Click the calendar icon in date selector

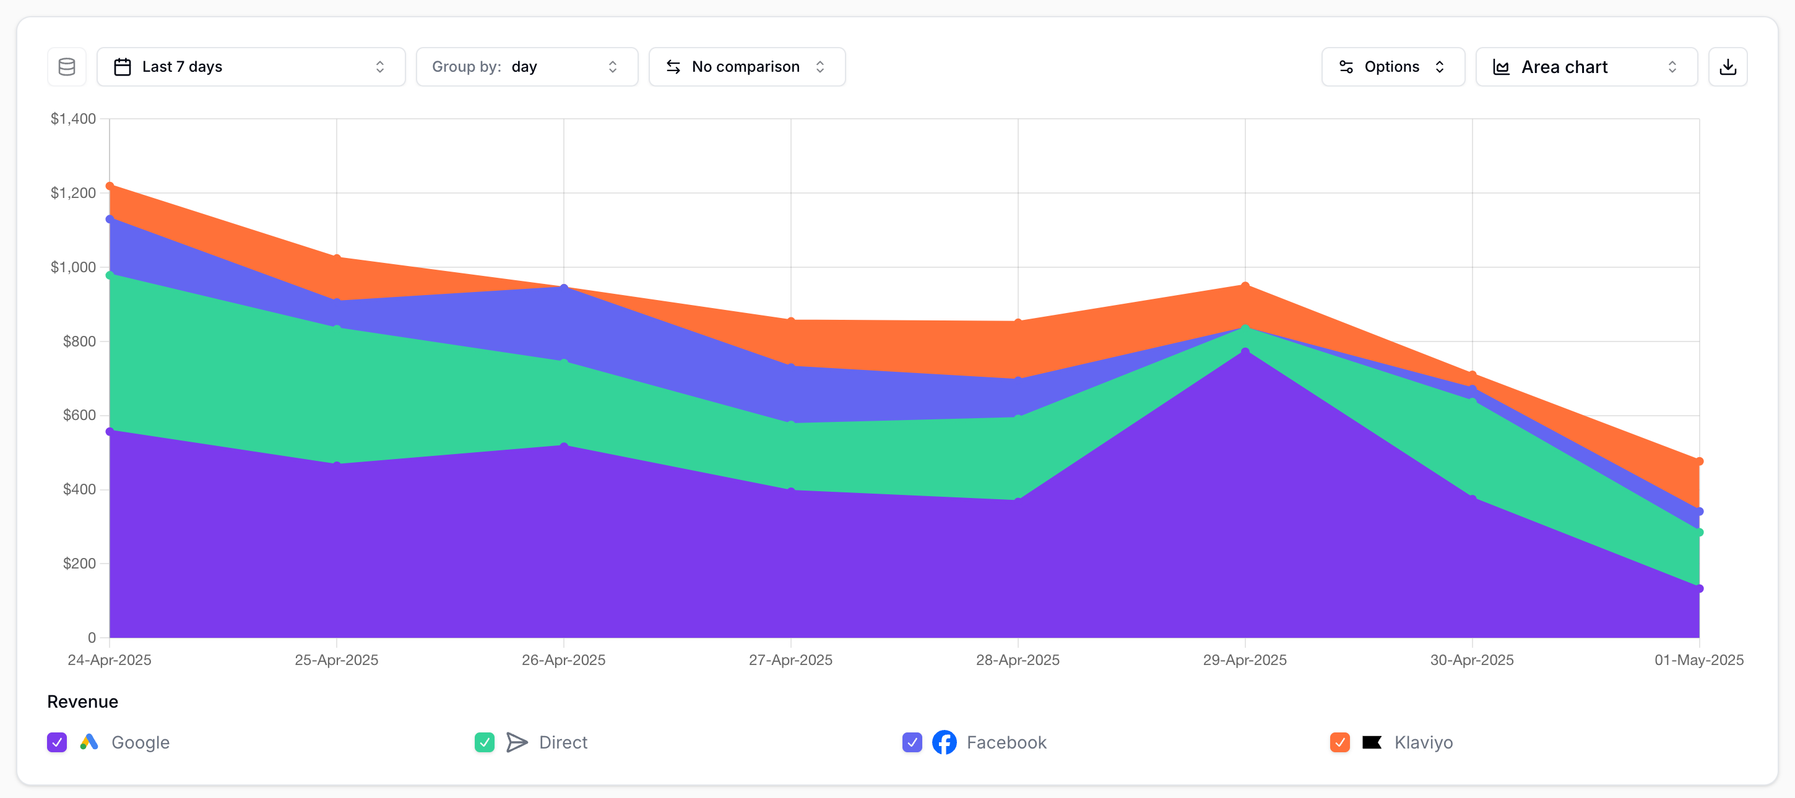coord(123,67)
